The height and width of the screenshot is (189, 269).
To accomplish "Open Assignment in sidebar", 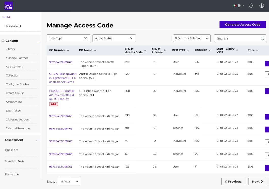I will 14,102.
